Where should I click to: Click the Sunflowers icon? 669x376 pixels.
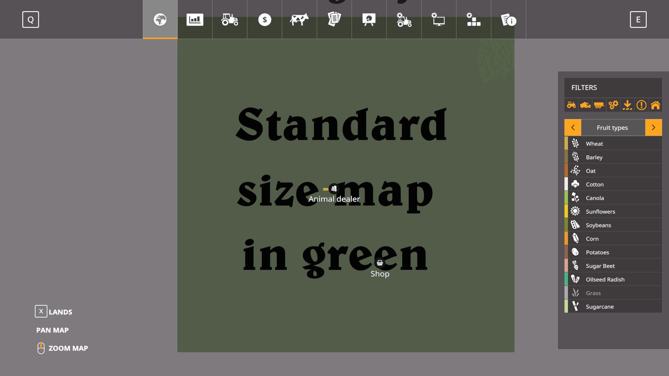click(x=575, y=211)
